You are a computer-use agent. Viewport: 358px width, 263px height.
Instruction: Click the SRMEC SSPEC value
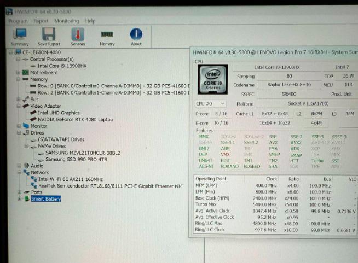(x=289, y=94)
